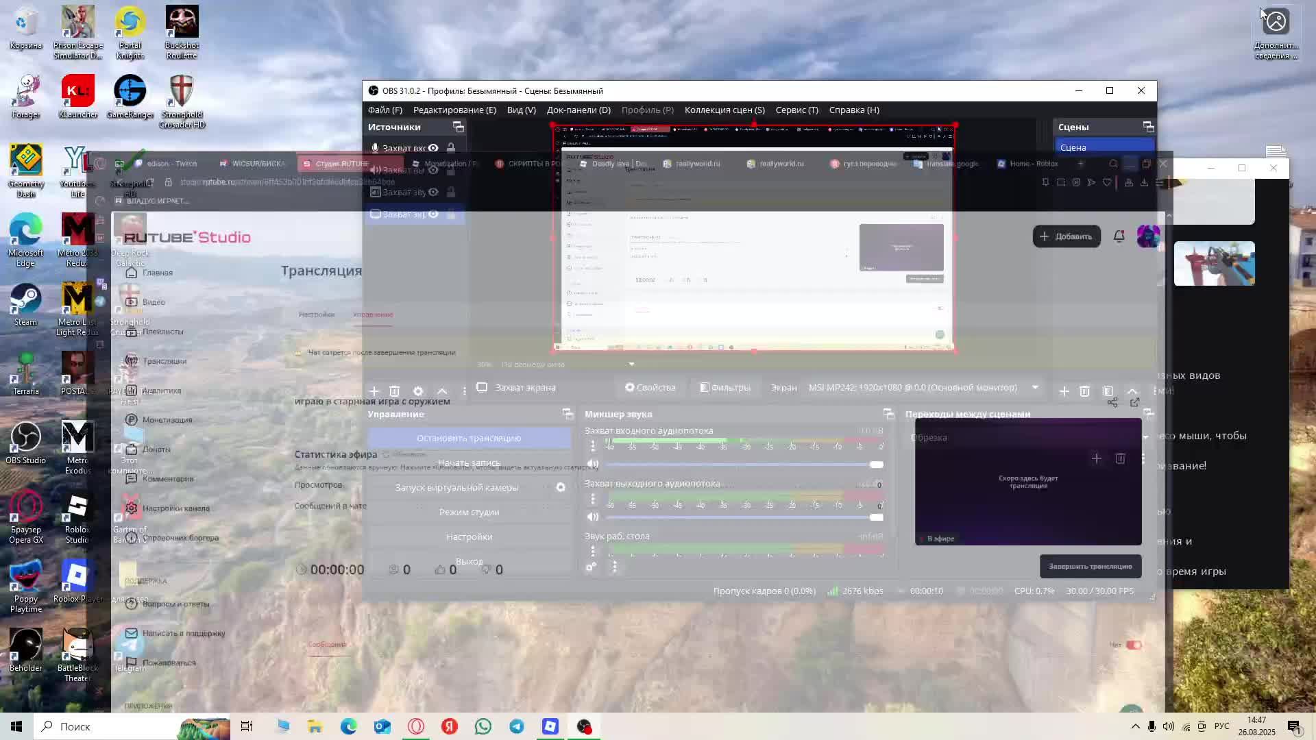Screen dimensions: 1316x740
Task: Expand the Экран monitor dropdown
Action: pyautogui.click(x=1035, y=388)
